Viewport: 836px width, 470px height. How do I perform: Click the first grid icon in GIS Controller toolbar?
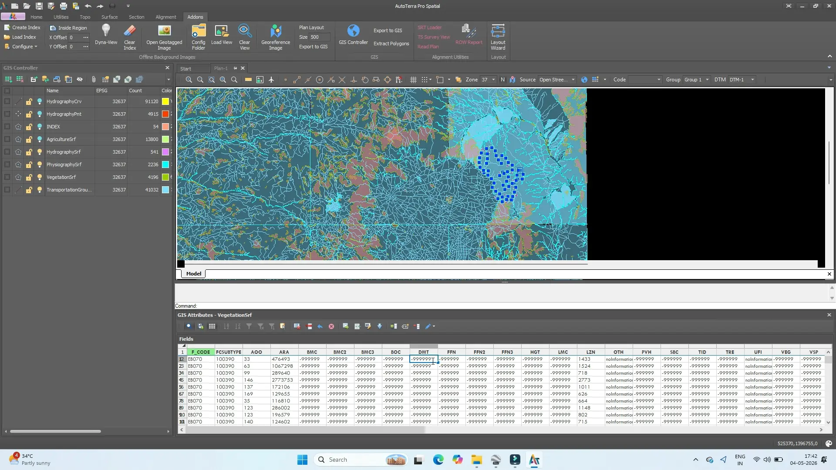pyautogui.click(x=8, y=79)
